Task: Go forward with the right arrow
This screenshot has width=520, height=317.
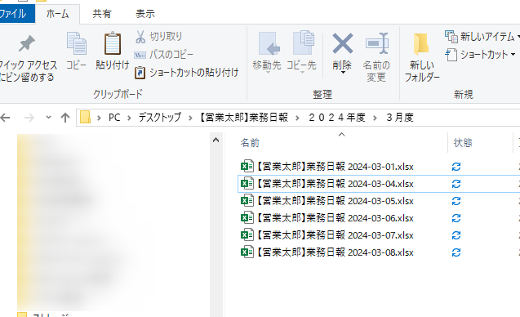Action: [x=29, y=117]
